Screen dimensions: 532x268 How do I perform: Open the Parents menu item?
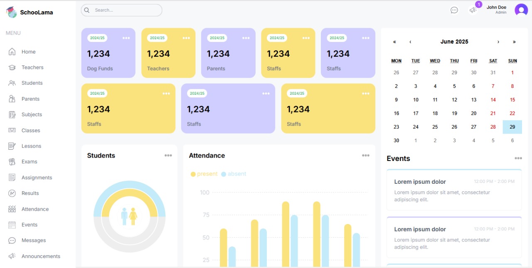(x=31, y=99)
